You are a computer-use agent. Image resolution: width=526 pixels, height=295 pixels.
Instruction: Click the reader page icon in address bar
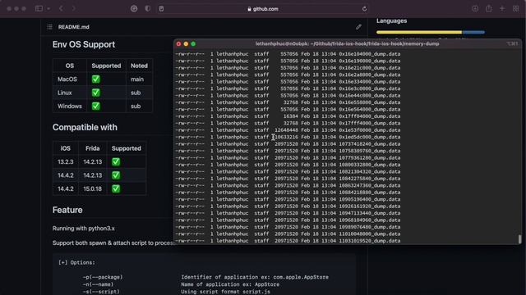click(x=161, y=9)
